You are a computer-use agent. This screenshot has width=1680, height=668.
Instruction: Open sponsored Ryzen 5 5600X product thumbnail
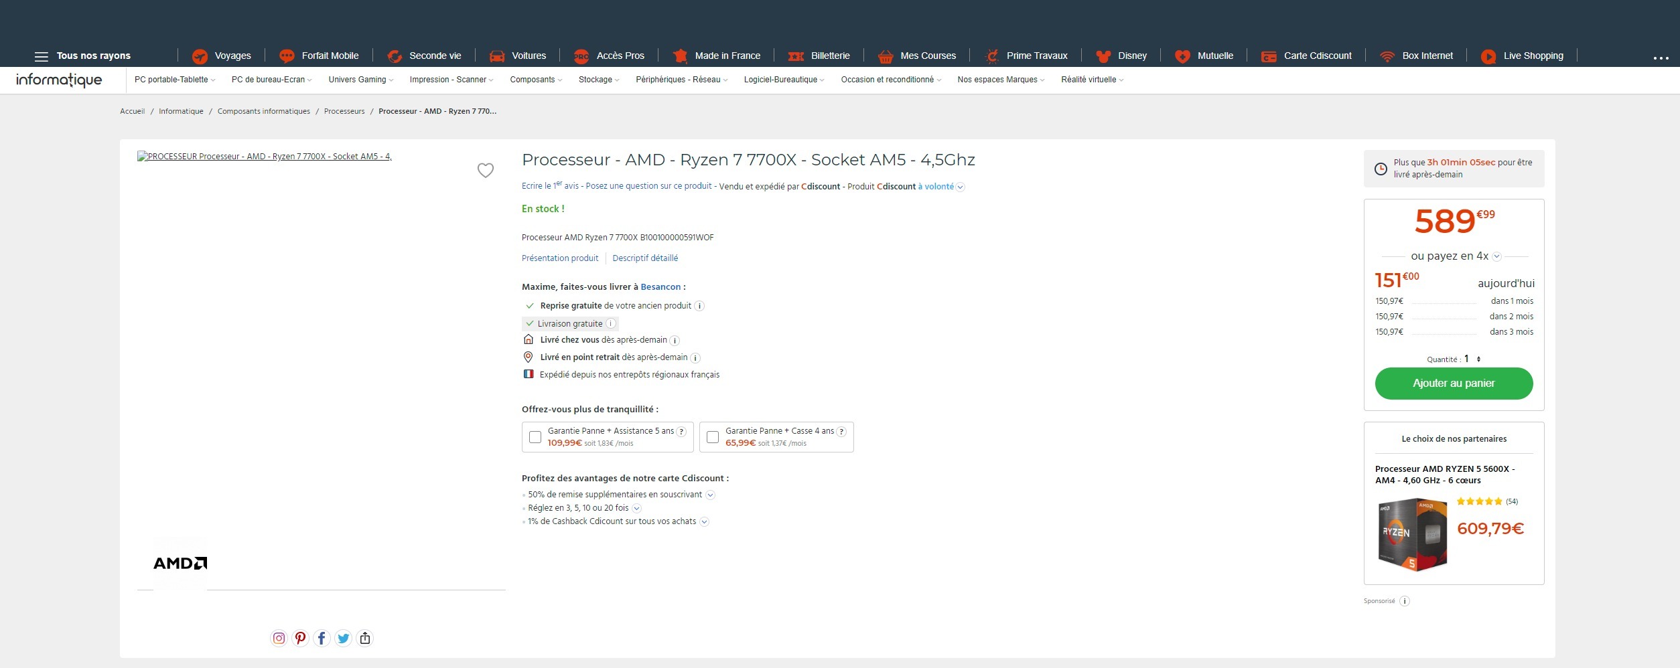coord(1412,534)
